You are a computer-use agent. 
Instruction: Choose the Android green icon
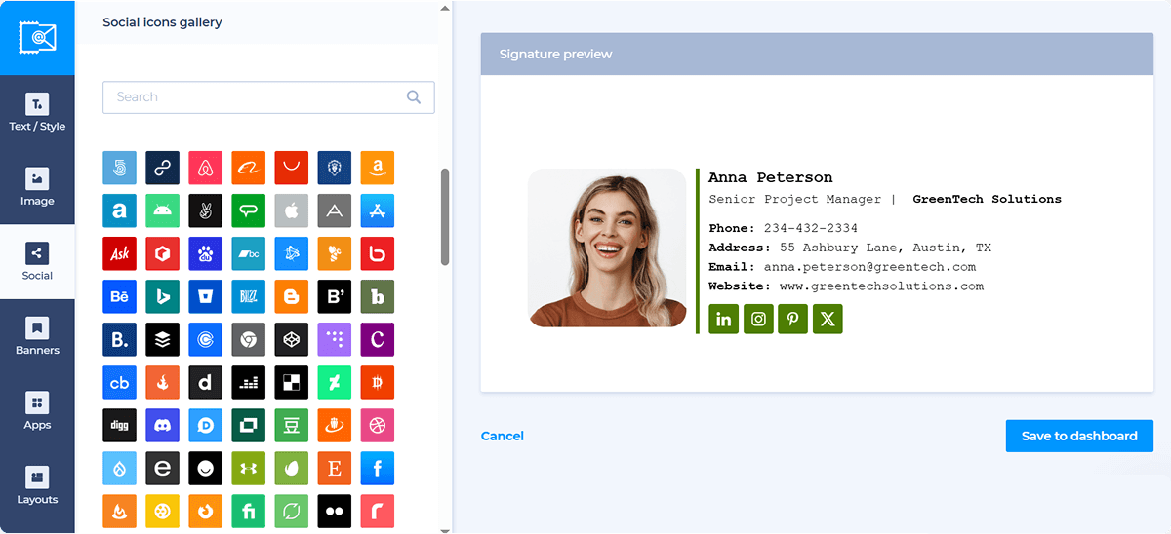(162, 210)
